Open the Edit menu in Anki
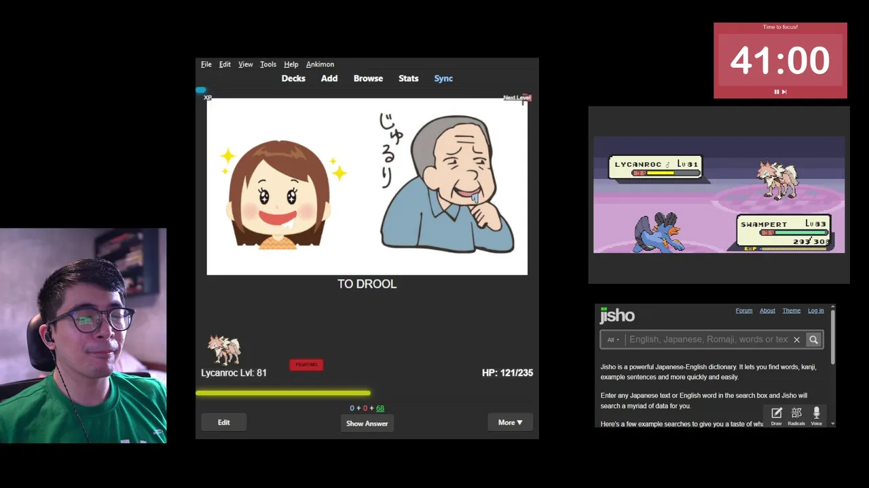Screen dimensions: 869x488 tap(225, 64)
